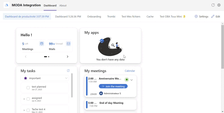224x113 pixels.
Task: Click the 'Hello !' greeting heading
Action: tap(26, 35)
